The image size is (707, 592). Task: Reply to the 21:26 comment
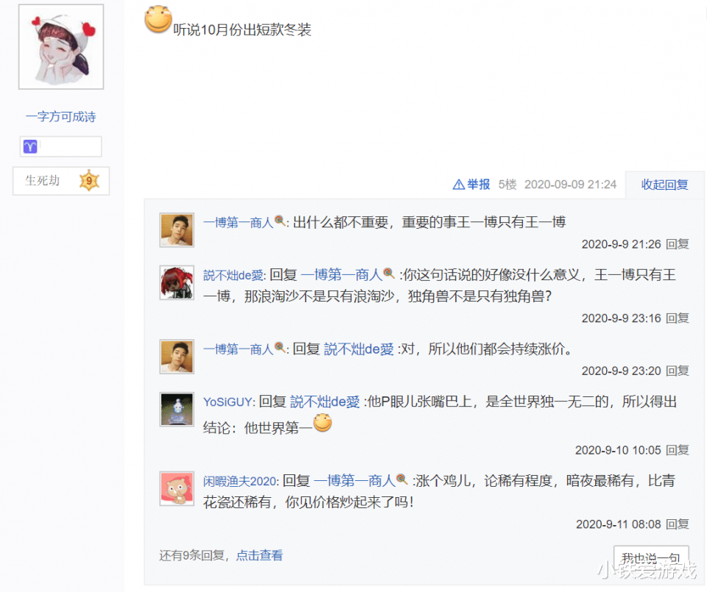click(678, 244)
